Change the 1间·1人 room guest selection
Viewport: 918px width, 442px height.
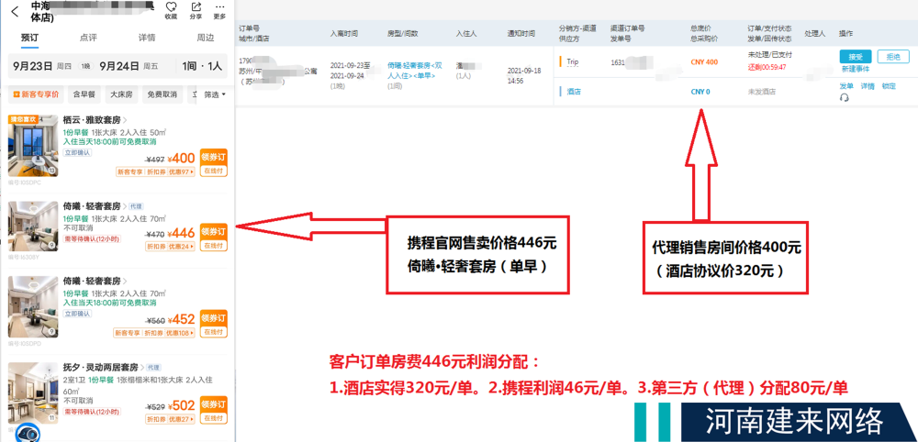[x=202, y=66]
